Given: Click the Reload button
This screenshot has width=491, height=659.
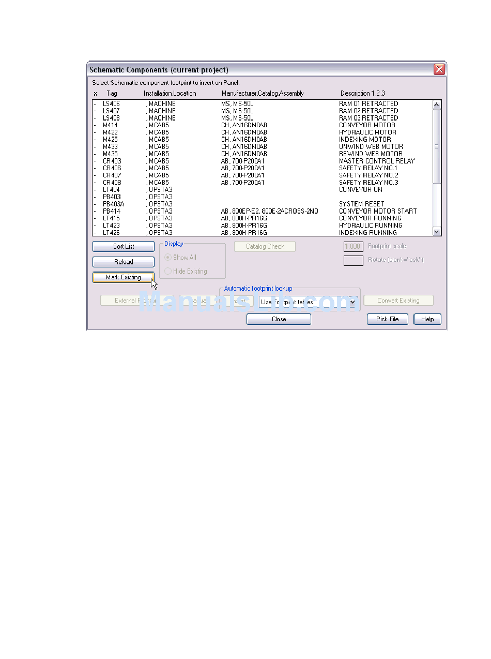Looking at the screenshot, I should pos(124,262).
